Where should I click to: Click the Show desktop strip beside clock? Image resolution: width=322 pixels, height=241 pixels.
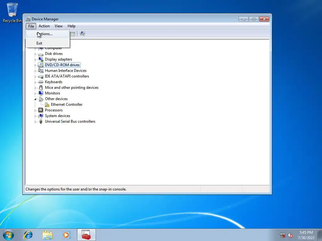(x=319, y=235)
